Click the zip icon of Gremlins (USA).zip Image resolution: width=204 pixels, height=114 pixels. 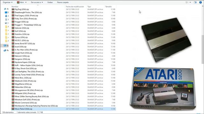(13, 34)
